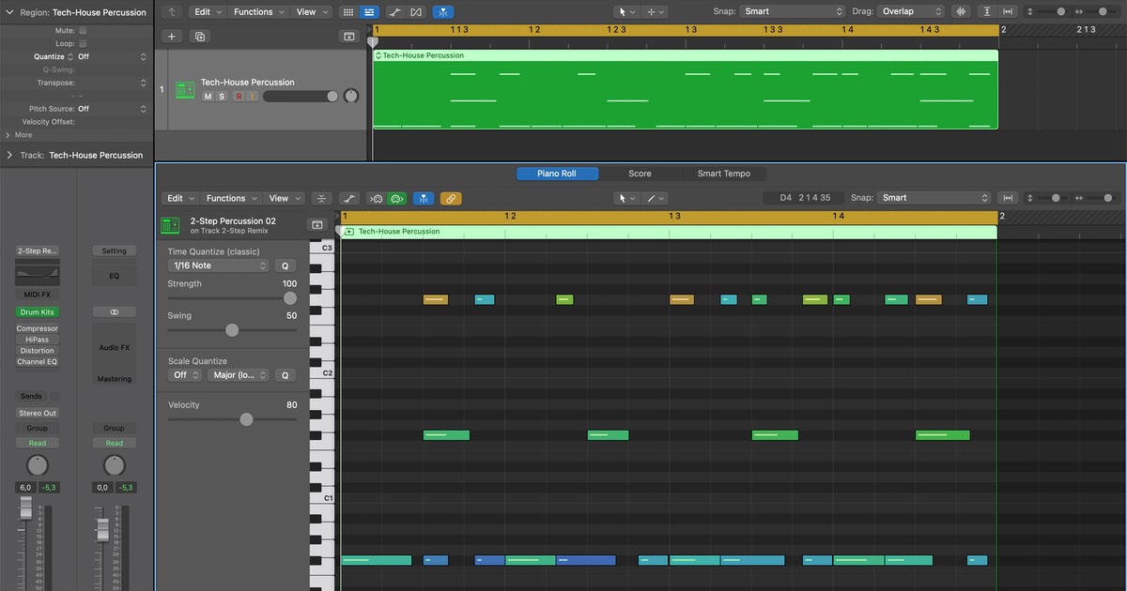This screenshot has width=1127, height=591.
Task: Enable the Loop checkbox in the Region inspector
Action: [x=83, y=43]
